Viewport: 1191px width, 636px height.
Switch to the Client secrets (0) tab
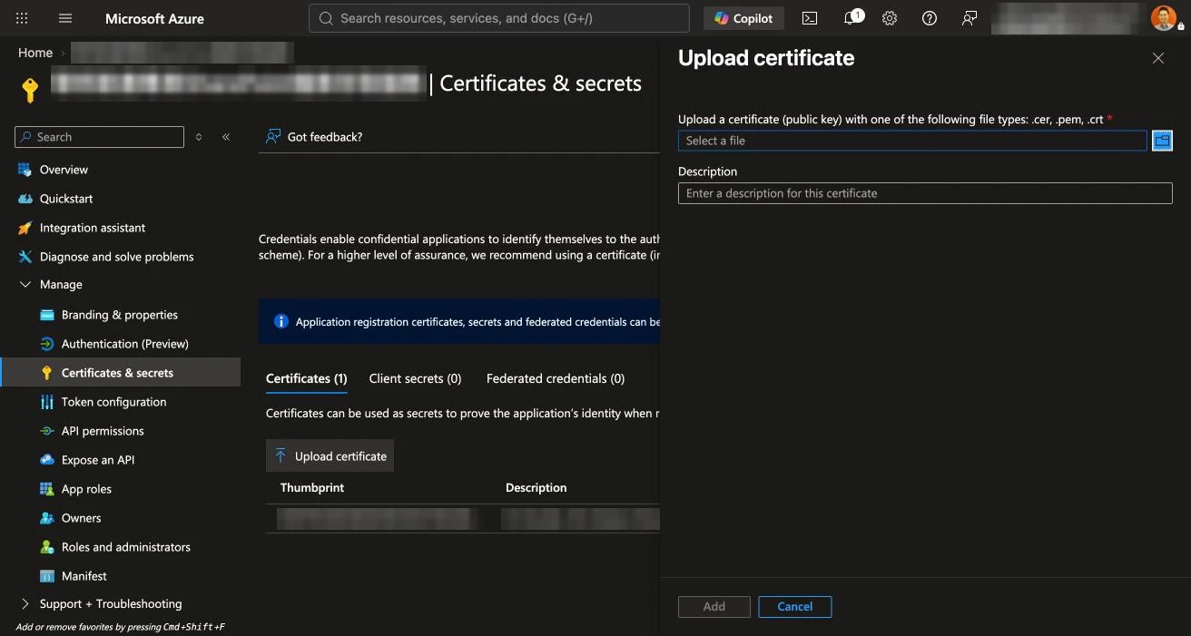click(x=416, y=378)
